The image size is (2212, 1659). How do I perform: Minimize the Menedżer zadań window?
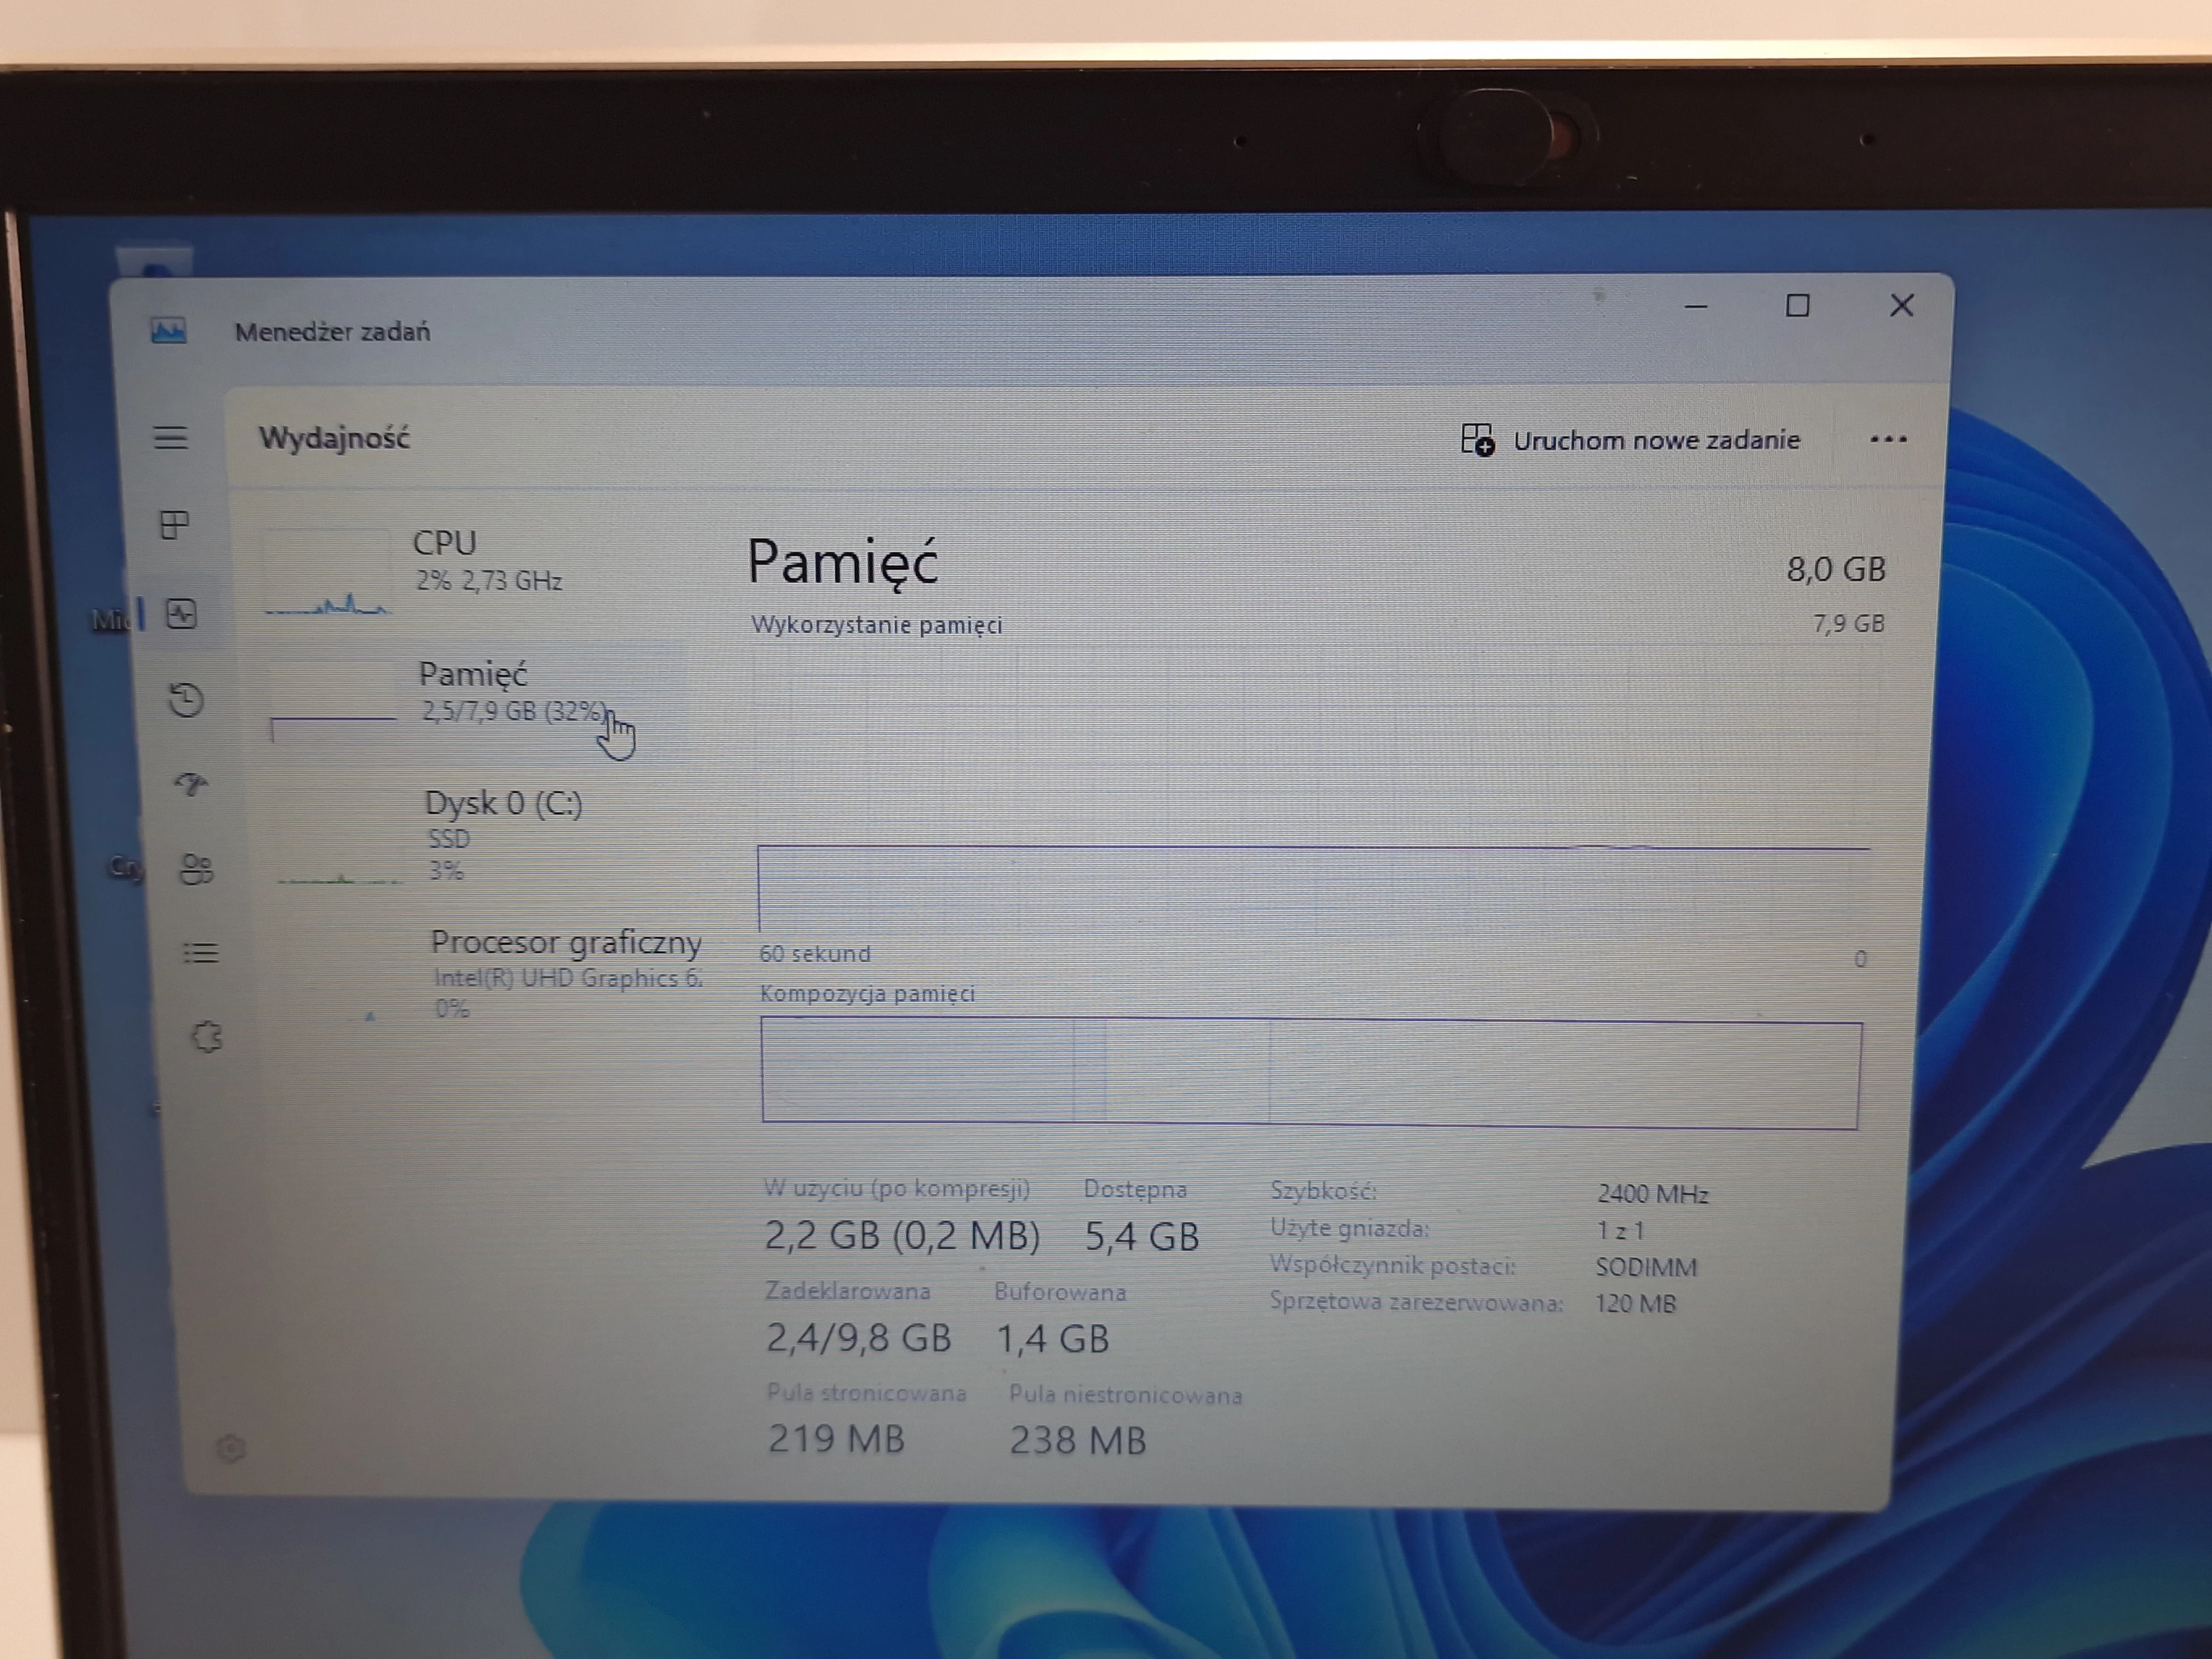(1695, 306)
